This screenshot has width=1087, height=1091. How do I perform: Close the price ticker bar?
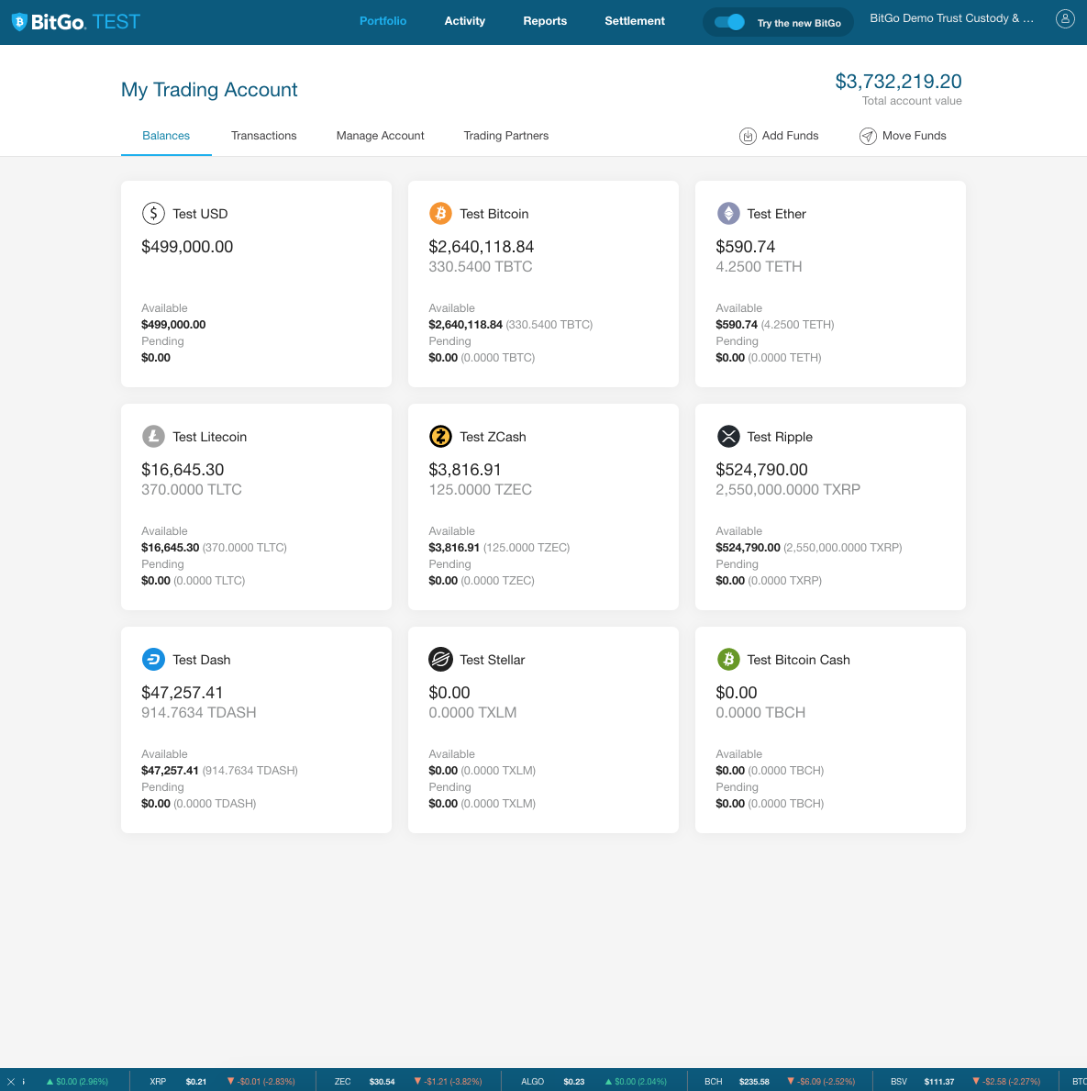[11, 1082]
